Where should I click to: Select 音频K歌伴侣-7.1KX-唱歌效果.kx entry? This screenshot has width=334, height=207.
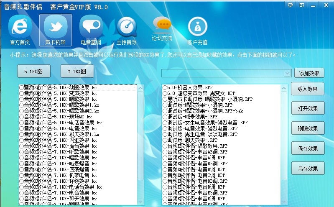point(58,158)
